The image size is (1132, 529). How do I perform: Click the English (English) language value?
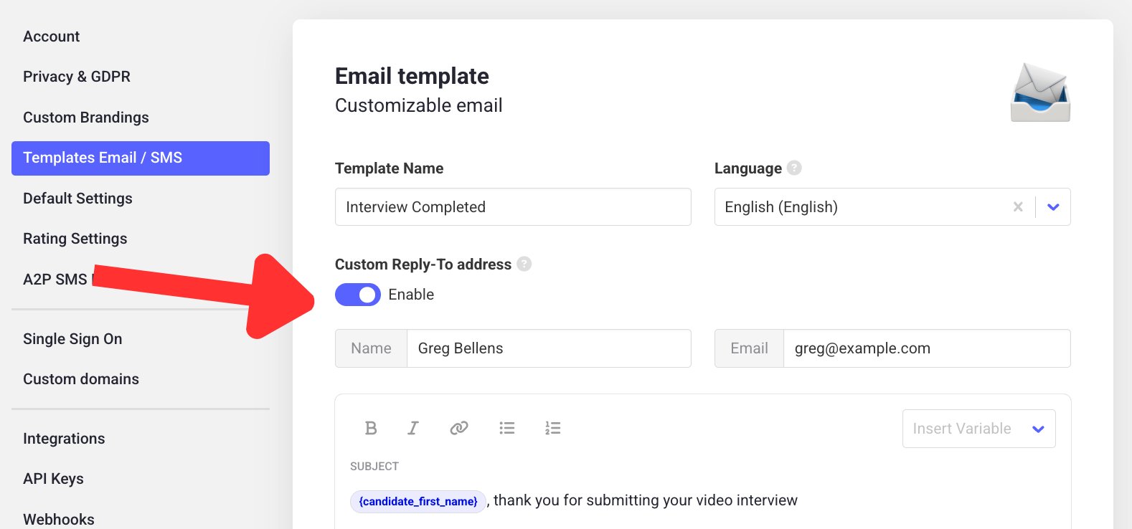pyautogui.click(x=781, y=207)
